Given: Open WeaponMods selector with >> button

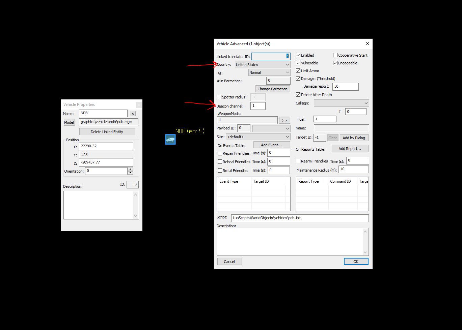Looking at the screenshot, I should 284,120.
